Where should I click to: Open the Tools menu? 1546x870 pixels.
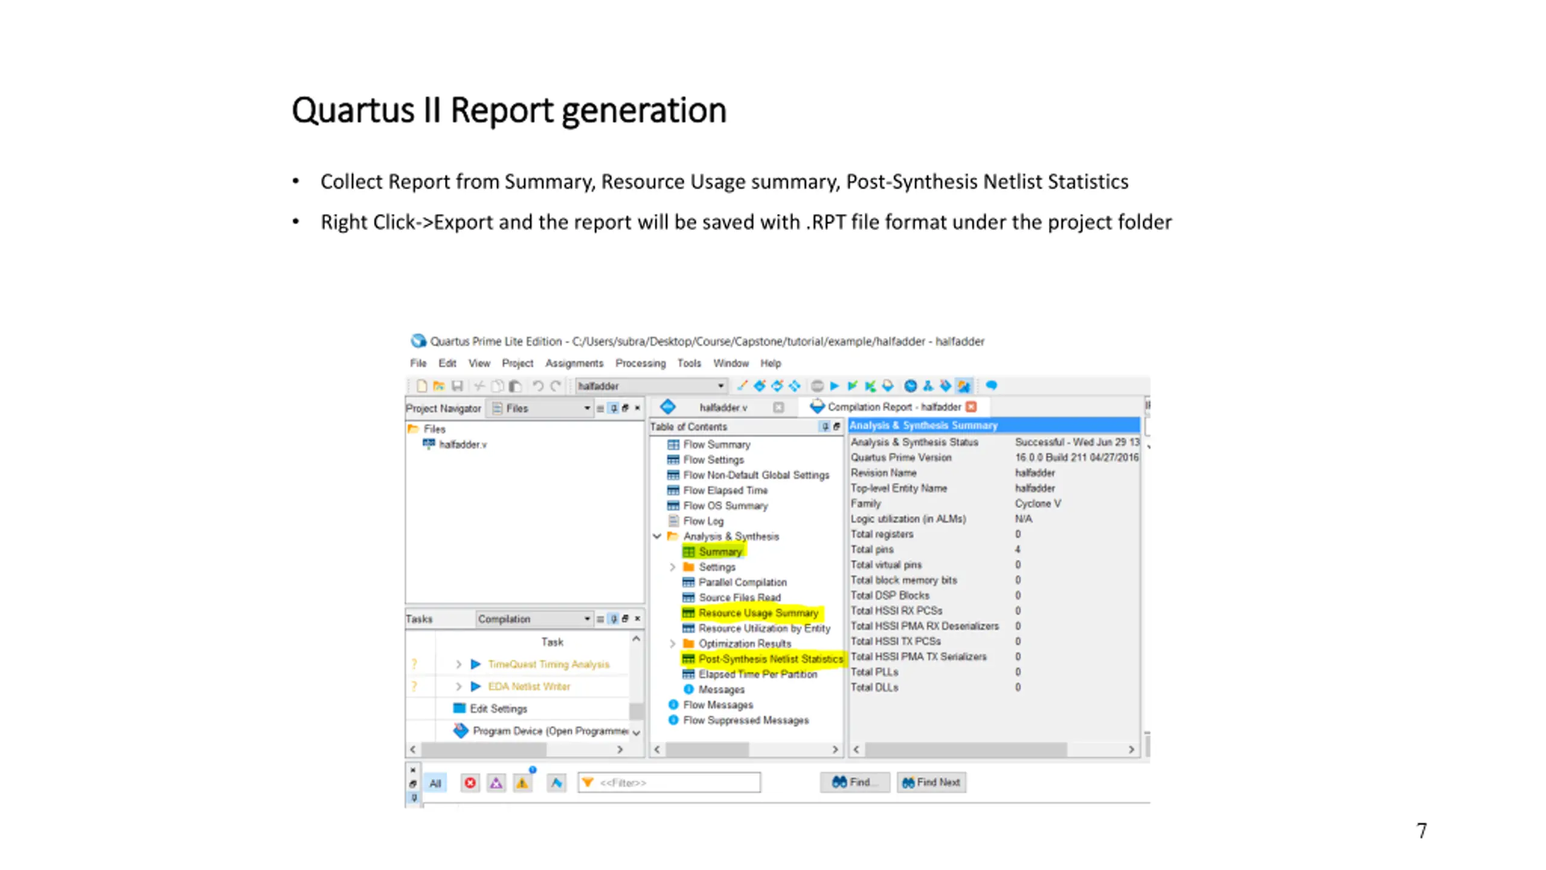click(689, 363)
